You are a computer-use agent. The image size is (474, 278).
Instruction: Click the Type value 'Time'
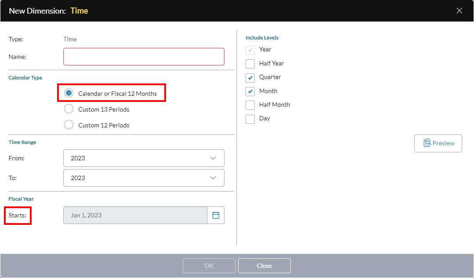[x=70, y=39]
